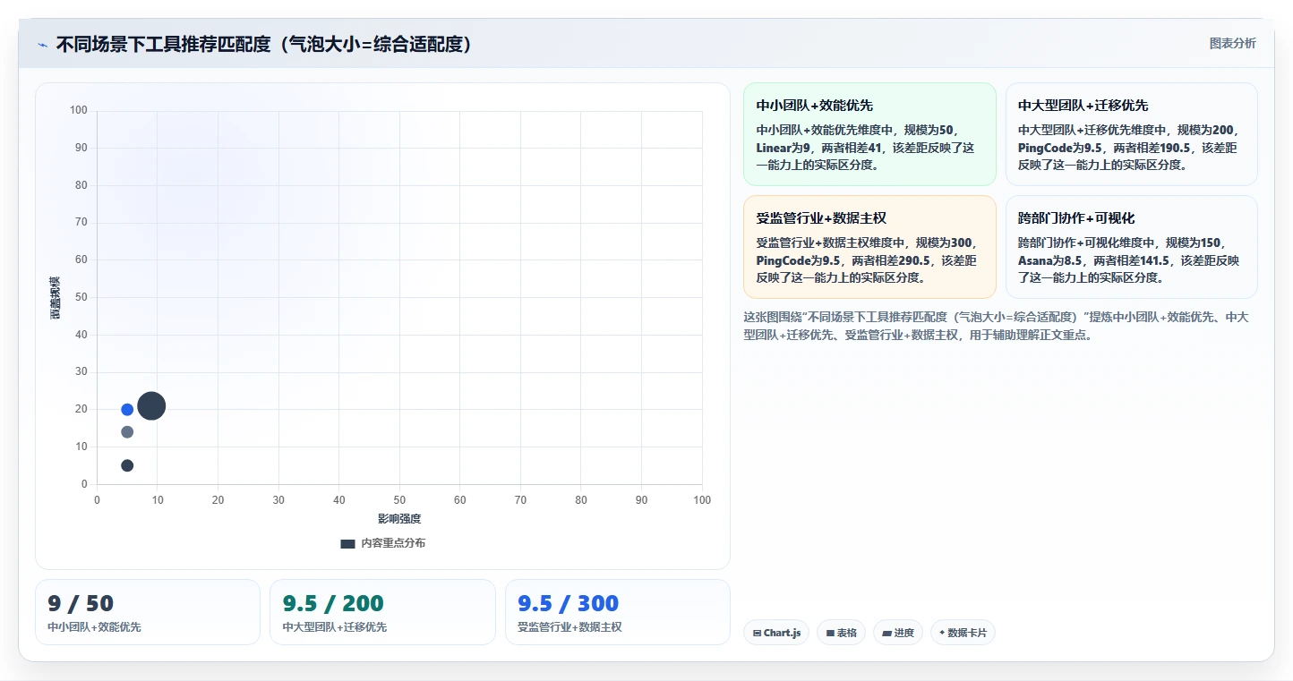1293x681 pixels.
Task: Click the small dark bubble at the bottom of the chart
Action: (127, 465)
